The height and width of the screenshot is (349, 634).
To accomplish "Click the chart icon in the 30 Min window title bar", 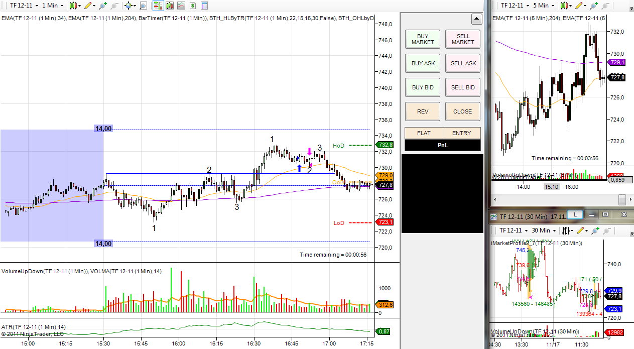I will pos(494,216).
